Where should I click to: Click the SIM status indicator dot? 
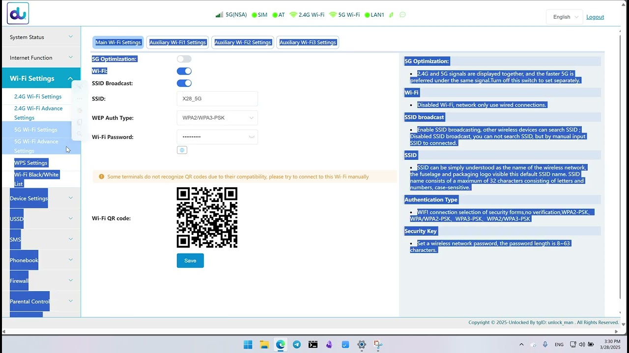coord(254,15)
